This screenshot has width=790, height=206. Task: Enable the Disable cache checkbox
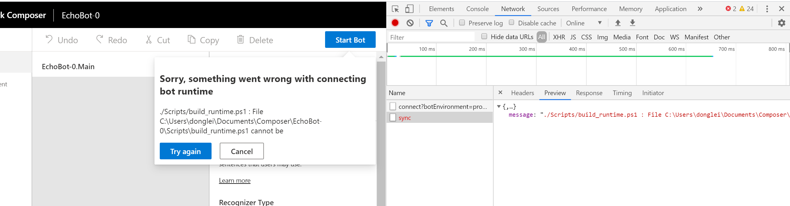511,23
